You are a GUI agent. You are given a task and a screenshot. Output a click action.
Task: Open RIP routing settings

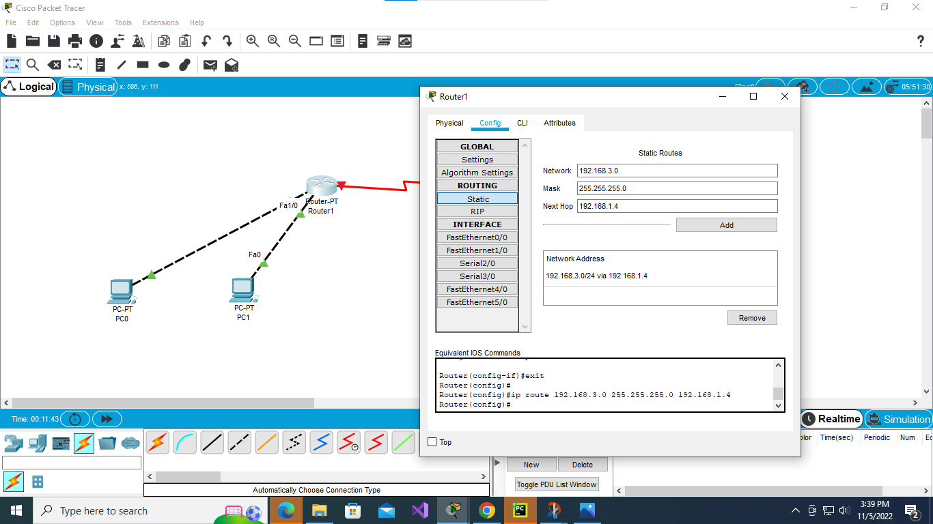pos(477,212)
